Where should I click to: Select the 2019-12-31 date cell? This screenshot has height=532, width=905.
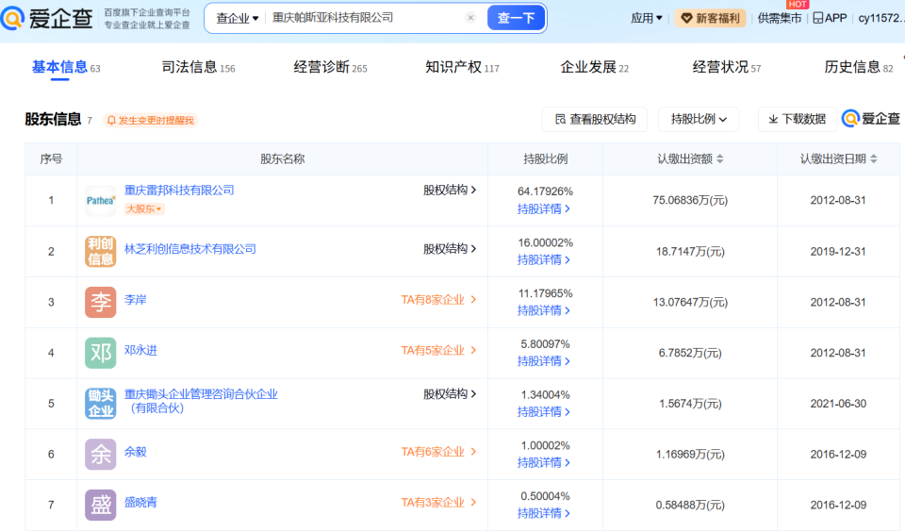point(838,251)
